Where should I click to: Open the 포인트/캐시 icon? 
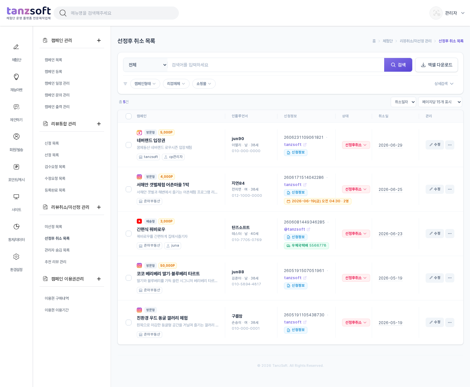point(16,167)
